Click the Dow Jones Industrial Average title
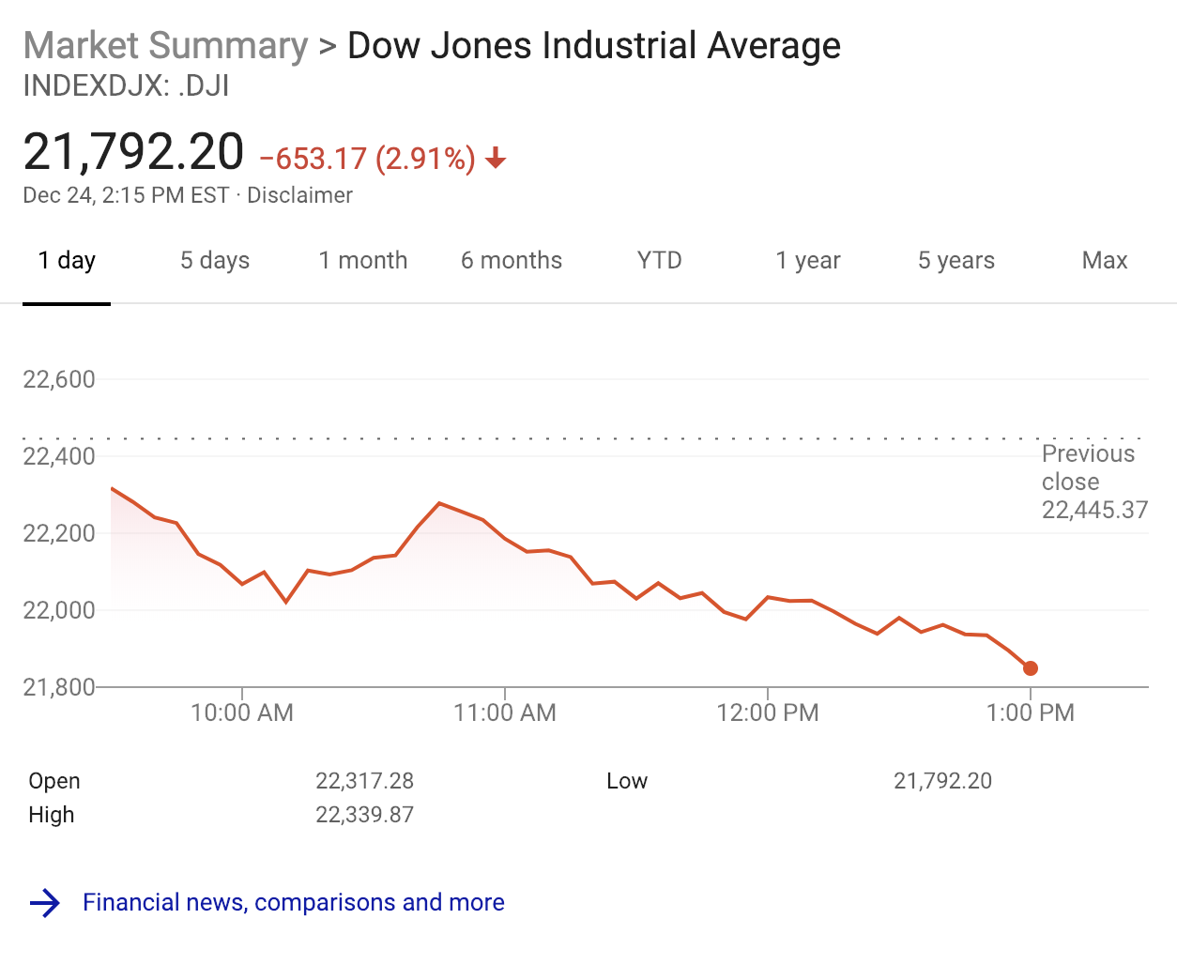The image size is (1177, 965). coord(594,46)
